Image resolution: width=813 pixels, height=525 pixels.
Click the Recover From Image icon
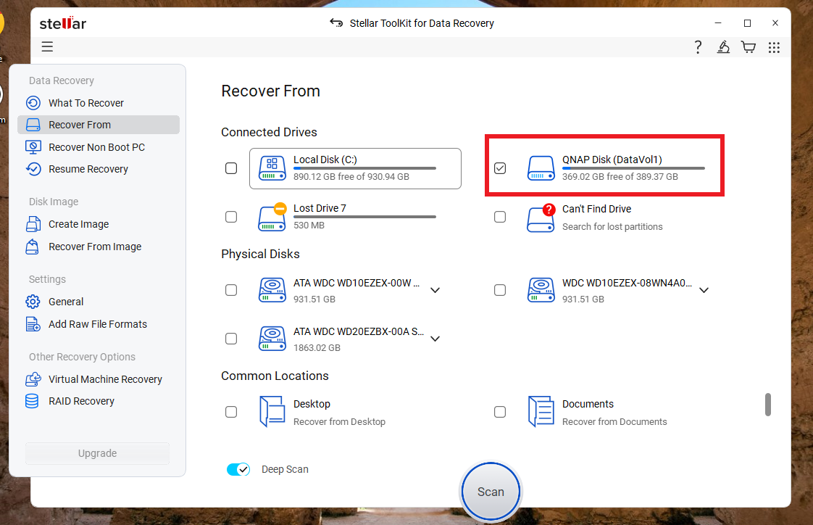33,247
